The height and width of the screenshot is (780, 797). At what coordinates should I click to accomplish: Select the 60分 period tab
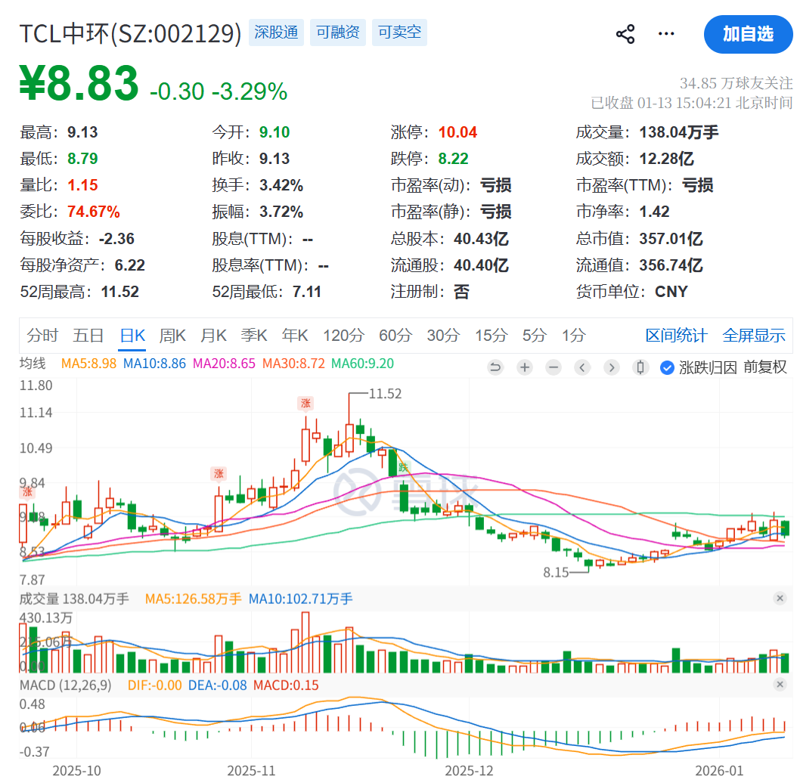tap(394, 336)
